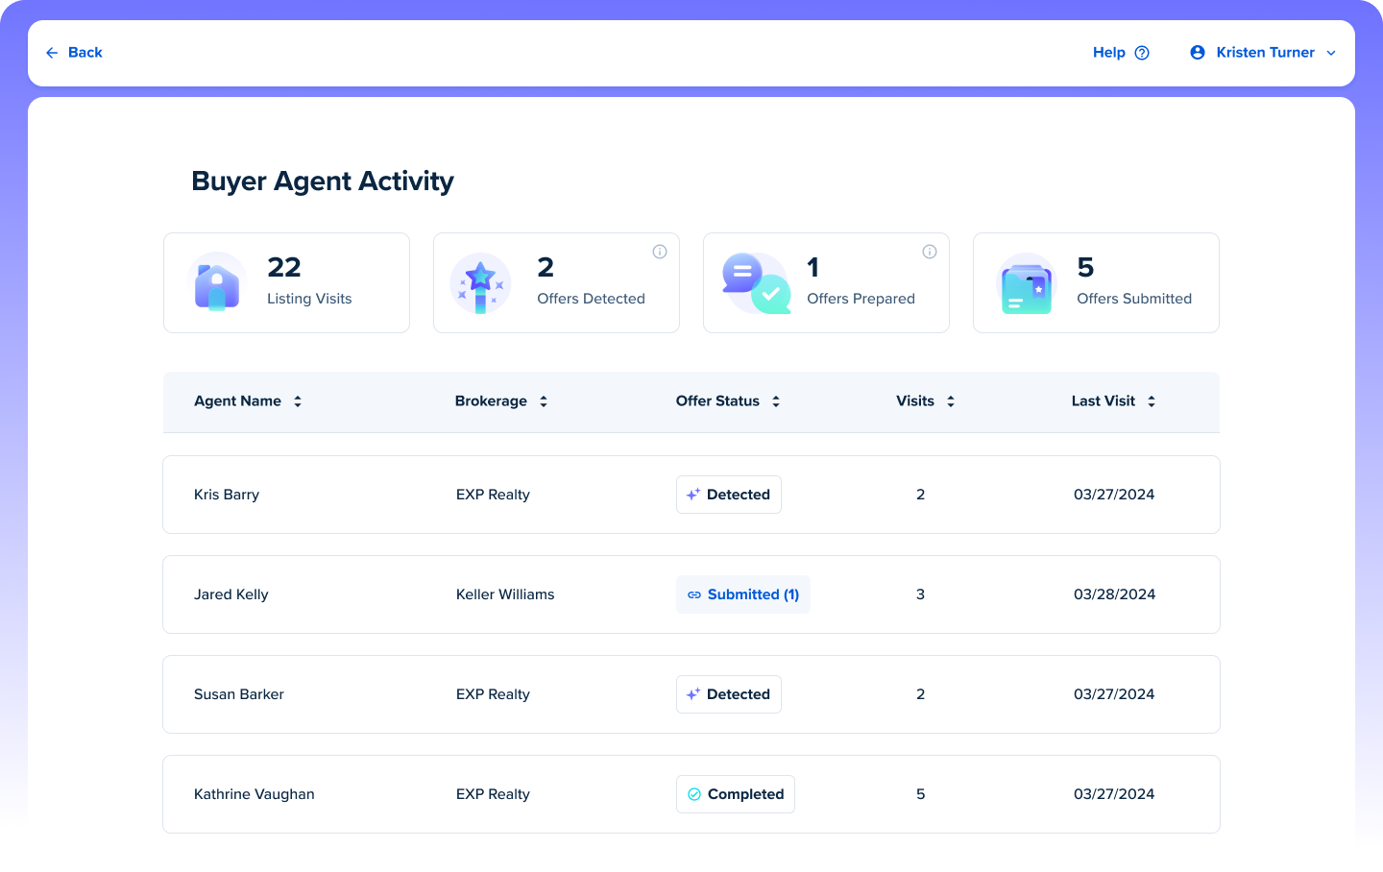Sort table by Visits count
Screen dimensions: 1383x872
coord(951,401)
